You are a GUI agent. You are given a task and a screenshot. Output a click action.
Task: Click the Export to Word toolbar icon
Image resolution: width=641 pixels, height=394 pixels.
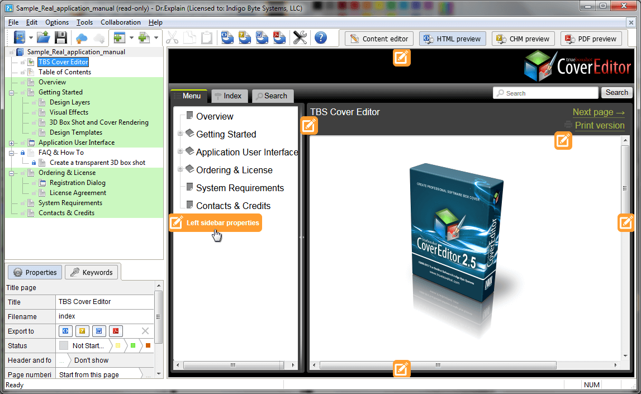262,38
